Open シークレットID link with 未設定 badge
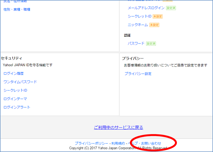Image resolution: width=213 pixels, height=152 pixels. coord(137,16)
